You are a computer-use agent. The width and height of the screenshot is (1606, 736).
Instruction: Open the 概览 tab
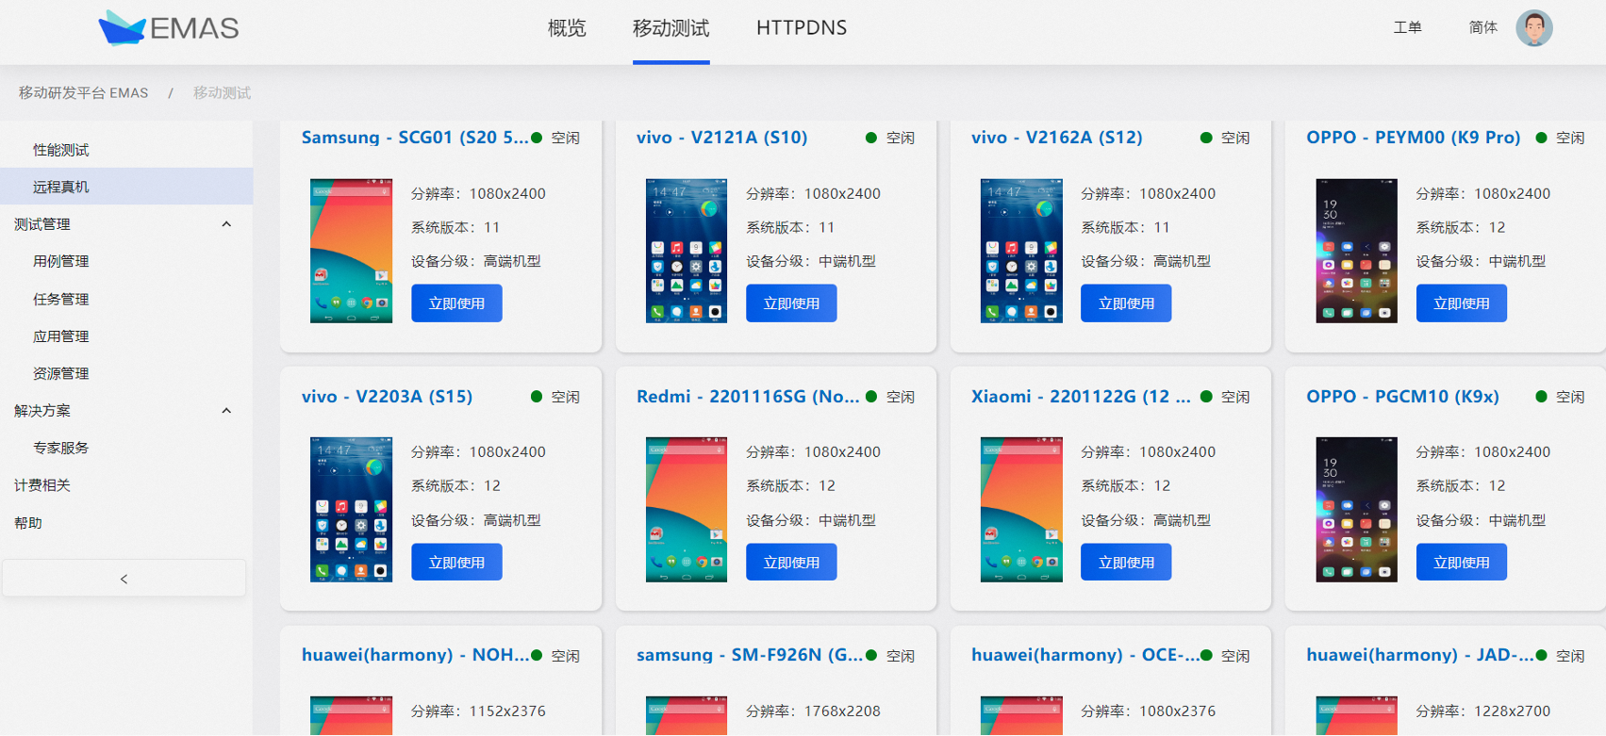coord(567,28)
